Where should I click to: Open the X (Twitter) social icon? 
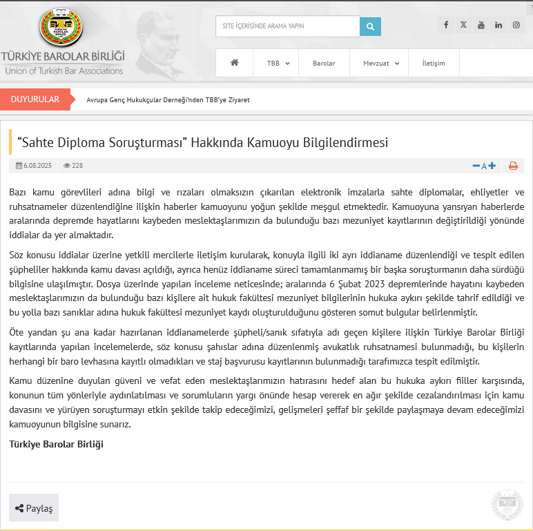[464, 25]
